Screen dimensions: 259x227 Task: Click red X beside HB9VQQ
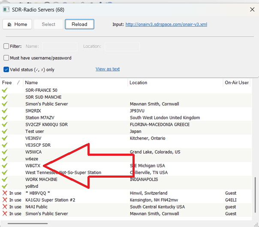(x=5, y=193)
